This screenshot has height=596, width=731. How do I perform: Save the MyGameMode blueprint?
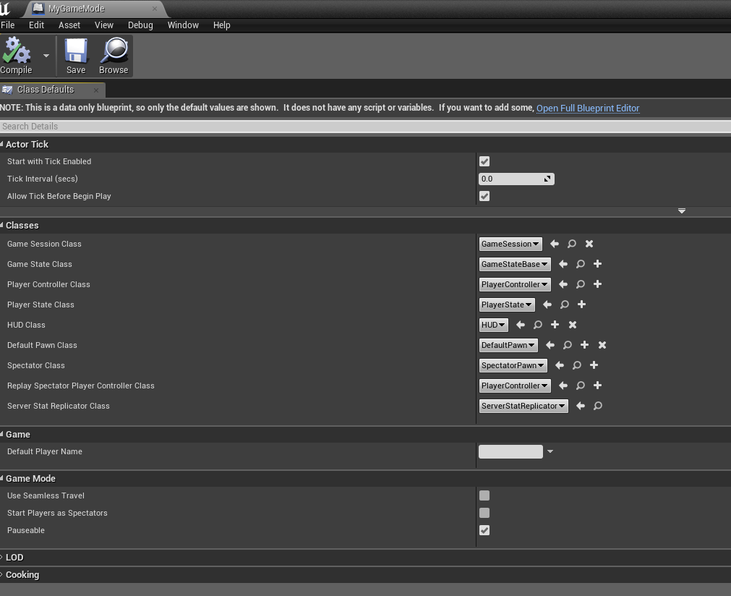pyautogui.click(x=75, y=56)
